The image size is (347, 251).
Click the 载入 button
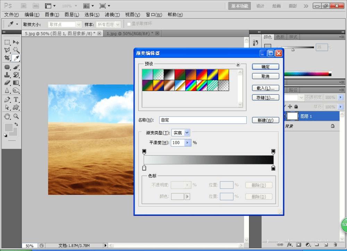pyautogui.click(x=265, y=88)
